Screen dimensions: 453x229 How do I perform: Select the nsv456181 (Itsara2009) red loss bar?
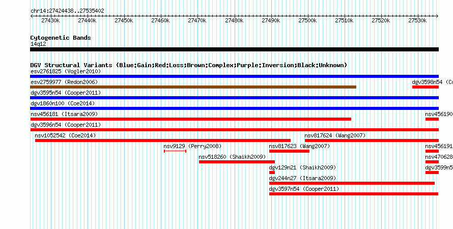coord(191,119)
